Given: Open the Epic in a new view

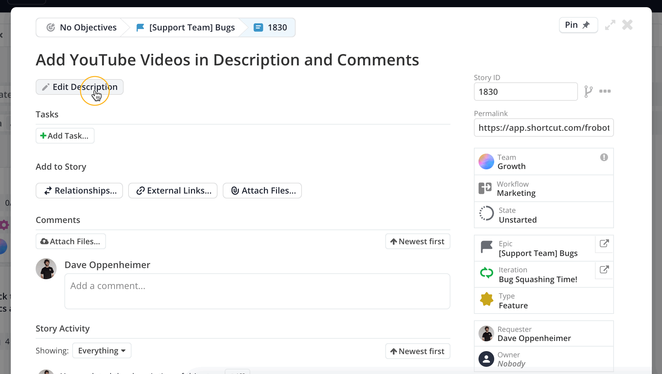Looking at the screenshot, I should click(604, 244).
